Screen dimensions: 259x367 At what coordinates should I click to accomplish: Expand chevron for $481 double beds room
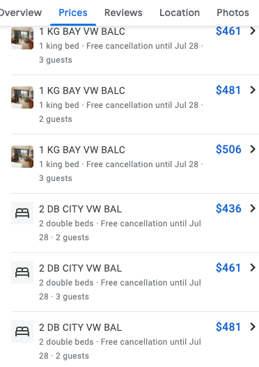pyautogui.click(x=253, y=327)
